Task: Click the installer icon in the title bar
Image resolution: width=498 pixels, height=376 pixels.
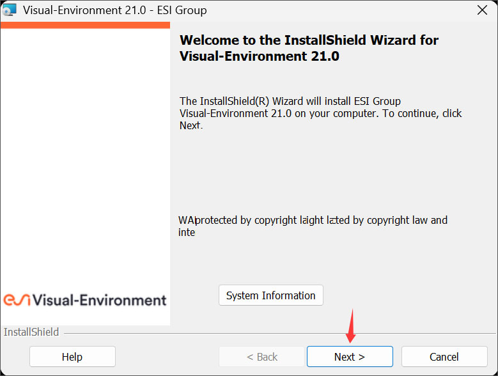Action: pos(9,10)
